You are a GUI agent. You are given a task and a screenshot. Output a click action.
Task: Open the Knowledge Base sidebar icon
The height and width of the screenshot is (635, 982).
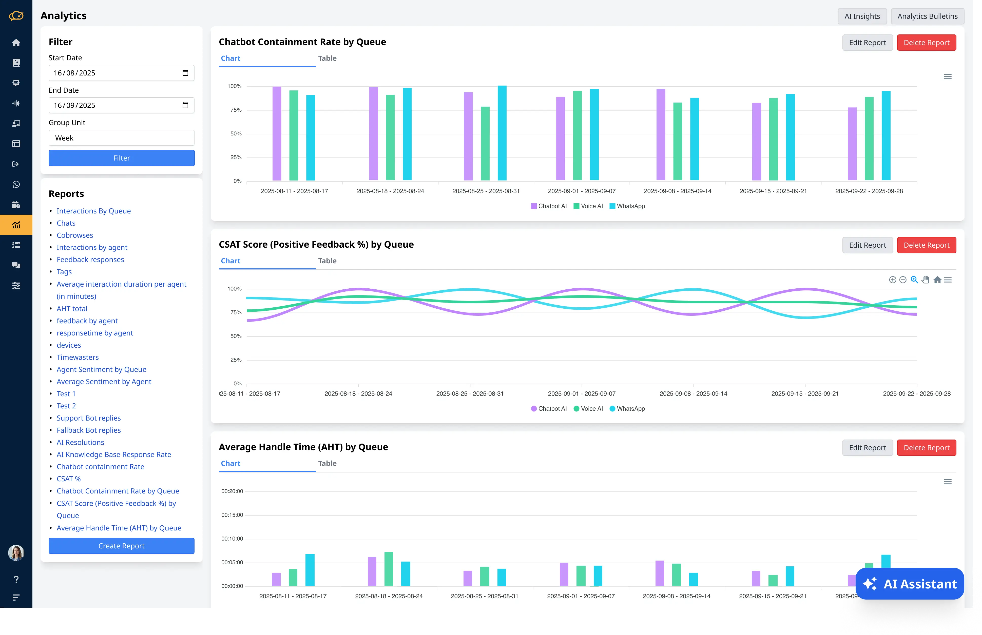click(16, 62)
